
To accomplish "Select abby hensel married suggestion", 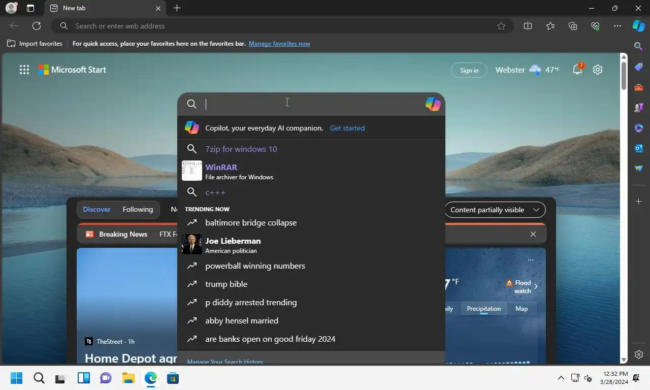I will [x=311, y=320].
